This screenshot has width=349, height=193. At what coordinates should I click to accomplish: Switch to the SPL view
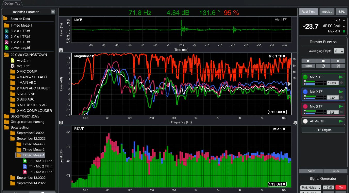[x=342, y=12]
